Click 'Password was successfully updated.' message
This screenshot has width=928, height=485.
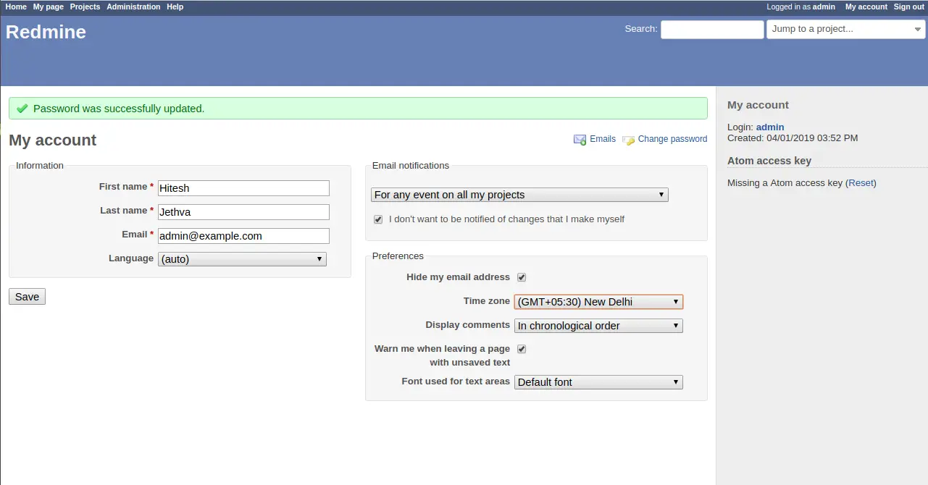119,109
